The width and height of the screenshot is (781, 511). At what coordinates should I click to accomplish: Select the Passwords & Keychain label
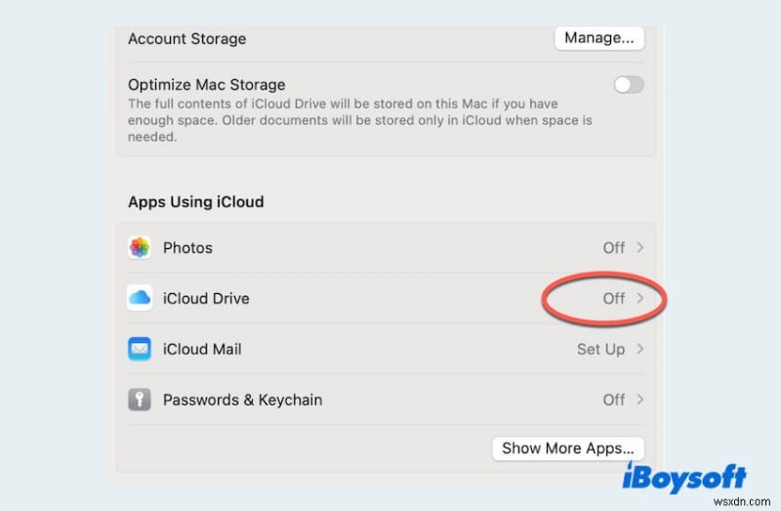pos(242,400)
